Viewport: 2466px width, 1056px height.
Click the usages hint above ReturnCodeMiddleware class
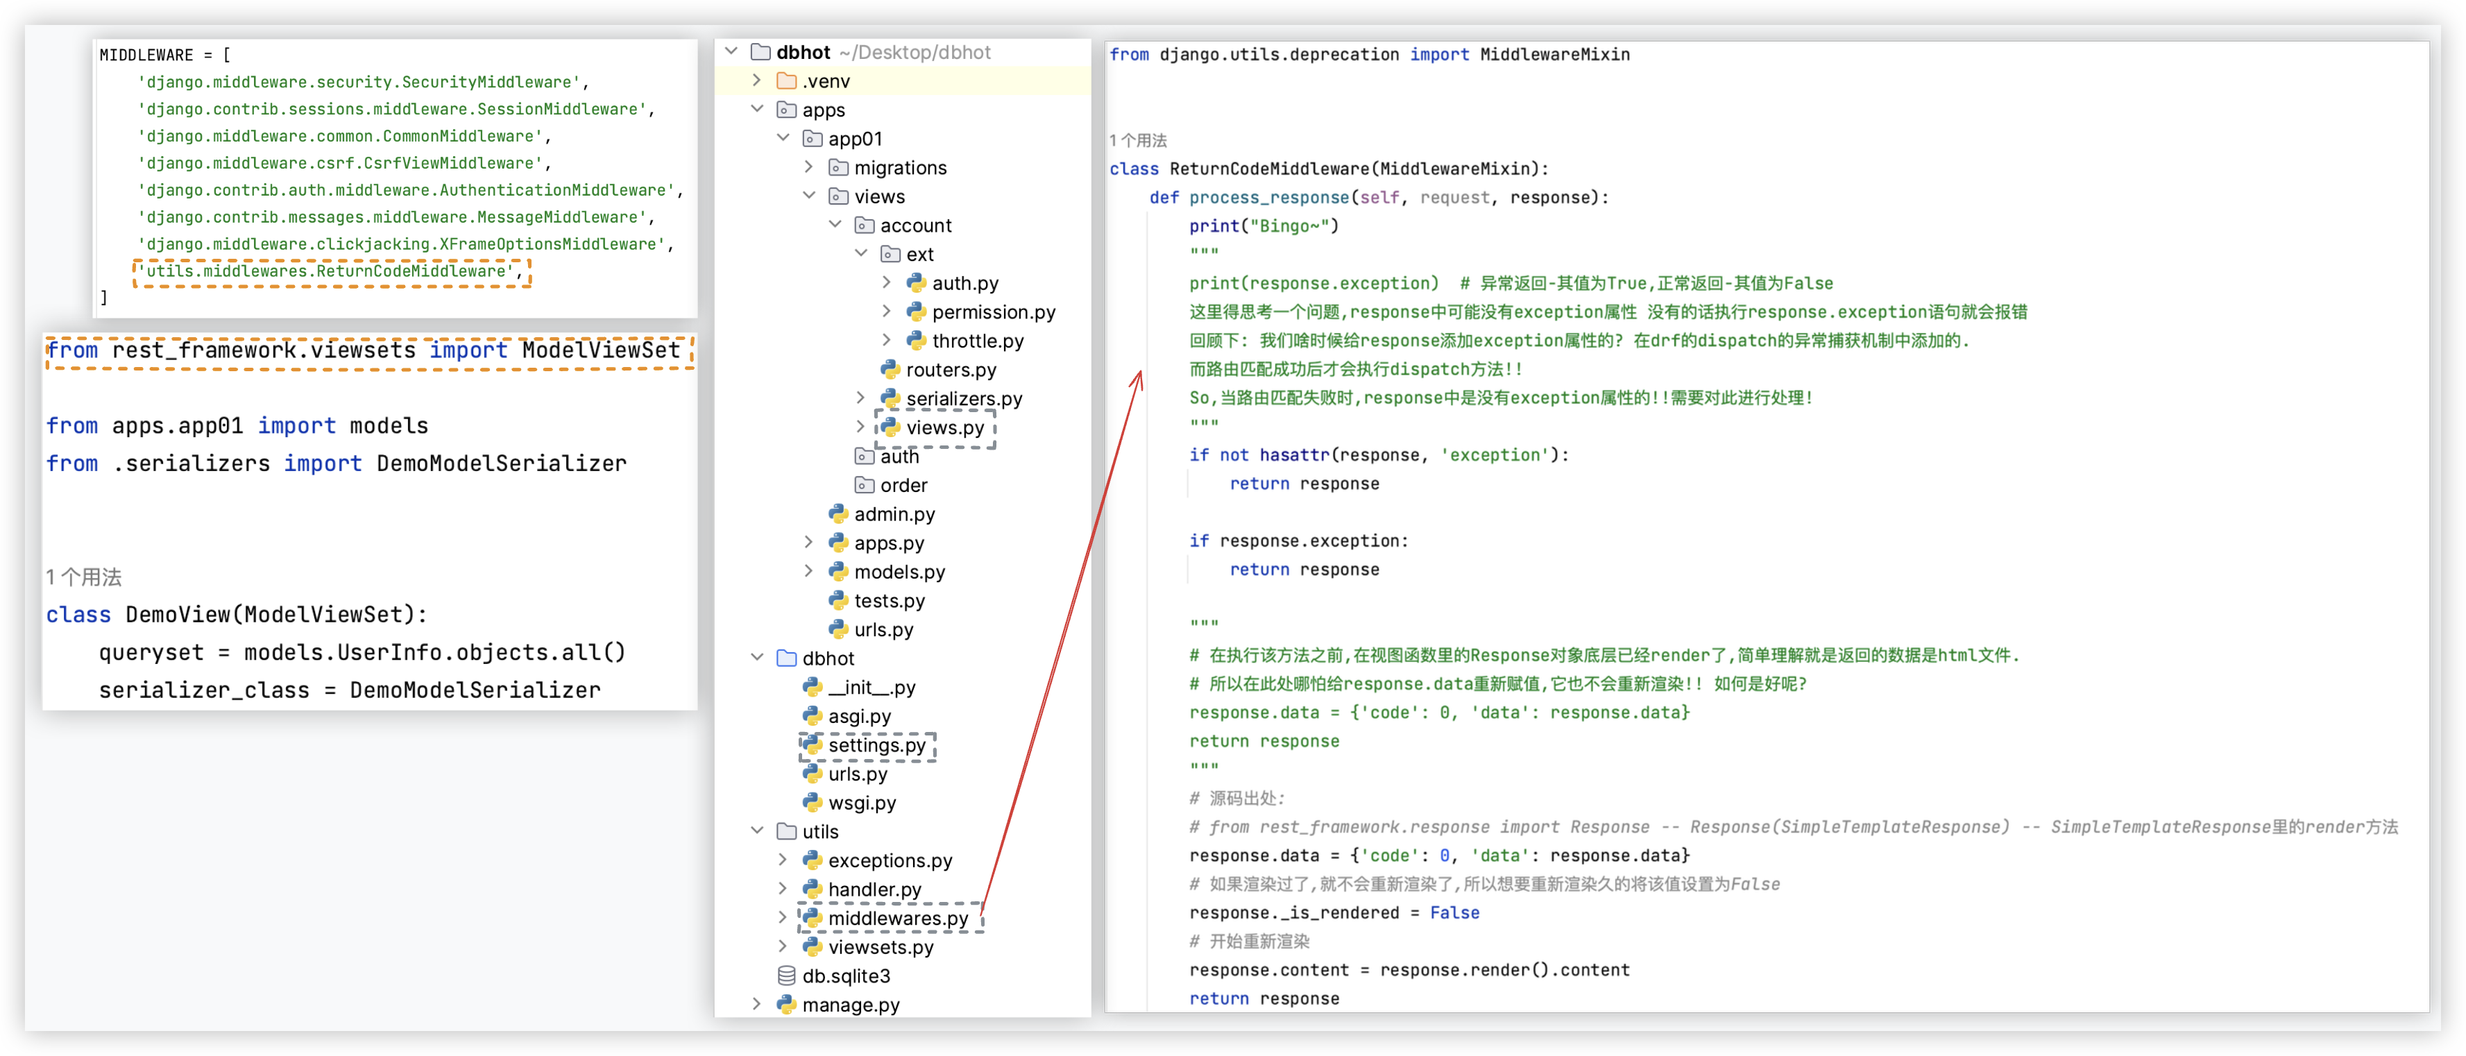point(1137,141)
